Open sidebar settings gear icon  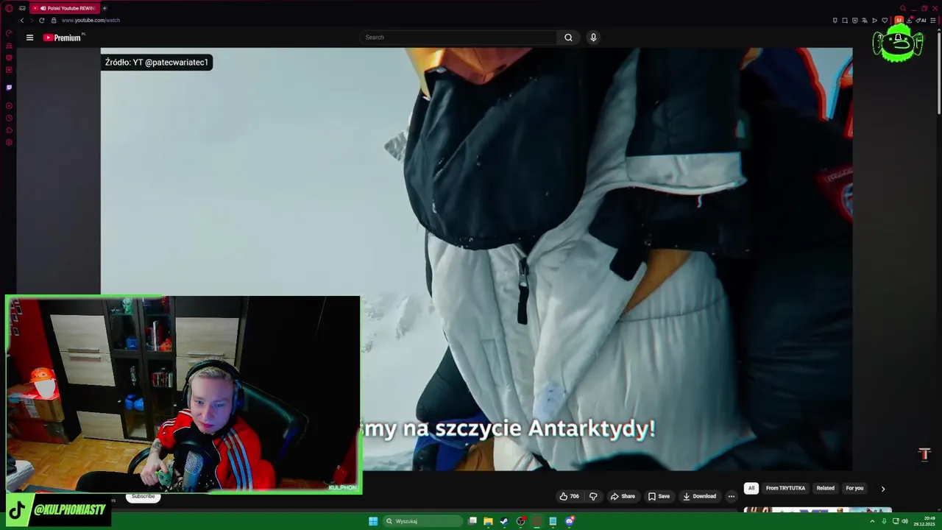coord(9,142)
